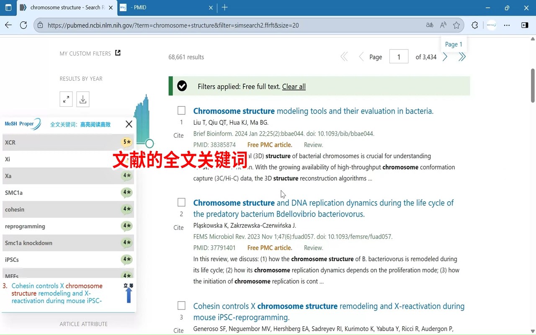Image resolution: width=536 pixels, height=335 pixels.
Task: Open Cohesin article link in keyword panel
Action: 57,293
